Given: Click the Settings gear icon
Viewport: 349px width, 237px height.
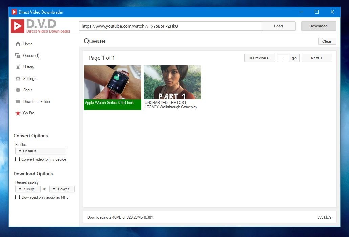Looking at the screenshot, I should [18, 79].
